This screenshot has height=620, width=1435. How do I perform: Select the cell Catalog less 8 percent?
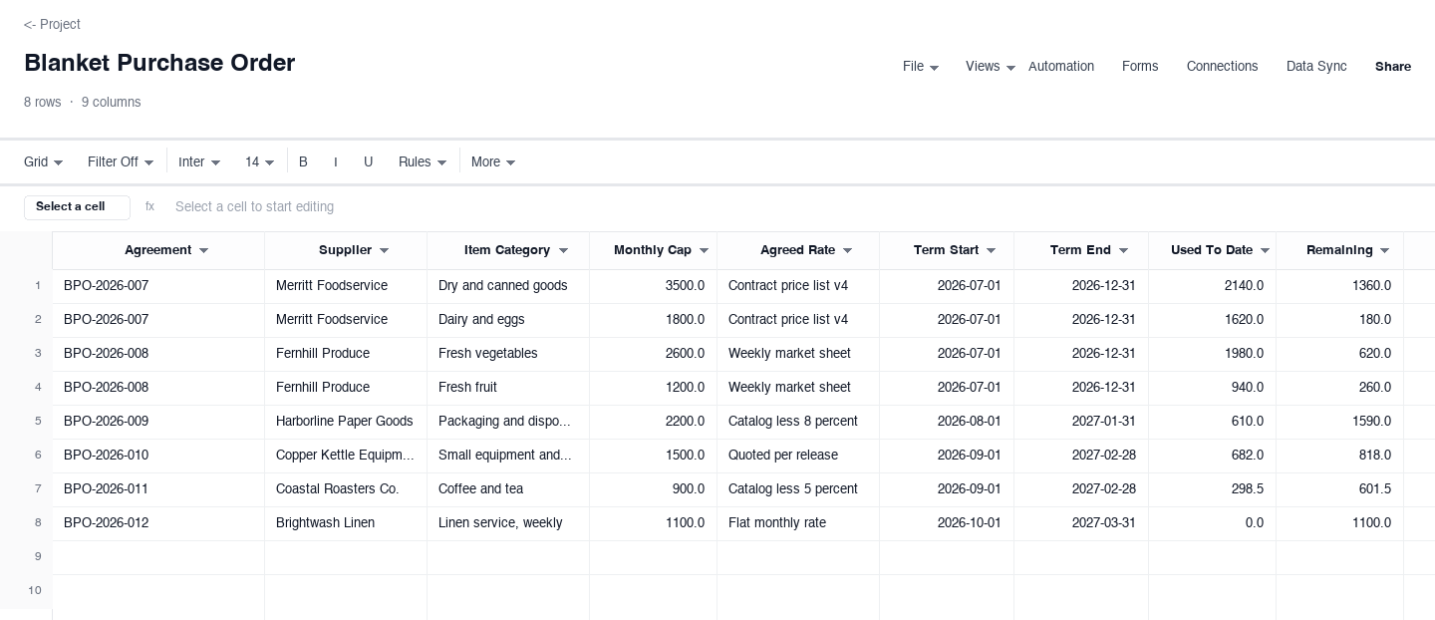click(798, 422)
